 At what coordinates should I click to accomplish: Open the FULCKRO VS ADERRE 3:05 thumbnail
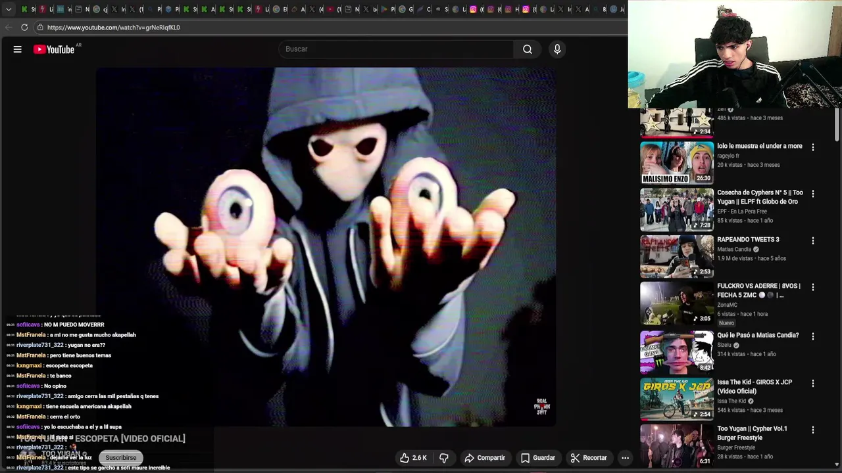coord(677,303)
